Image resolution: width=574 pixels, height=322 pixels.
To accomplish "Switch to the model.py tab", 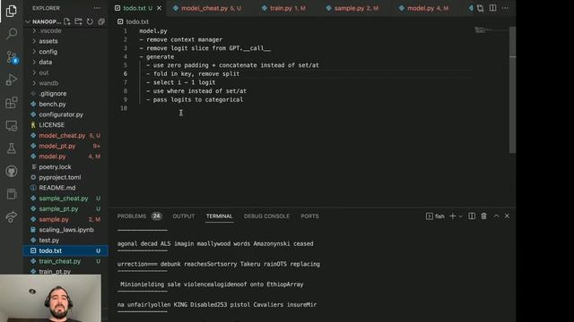I will point(423,8).
